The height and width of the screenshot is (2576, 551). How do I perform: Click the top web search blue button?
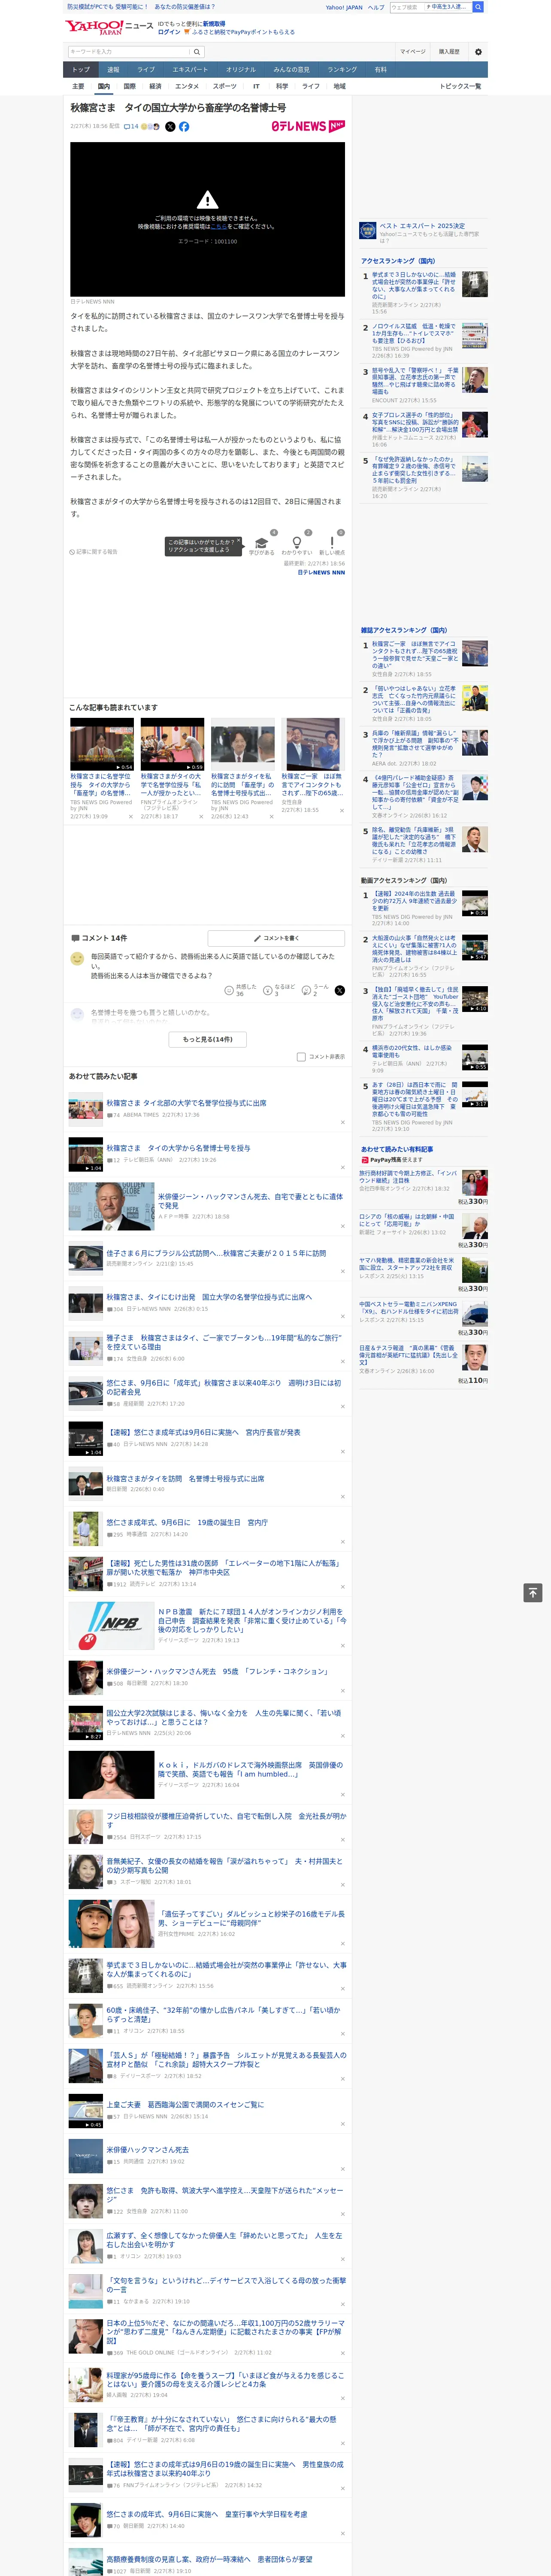click(478, 7)
